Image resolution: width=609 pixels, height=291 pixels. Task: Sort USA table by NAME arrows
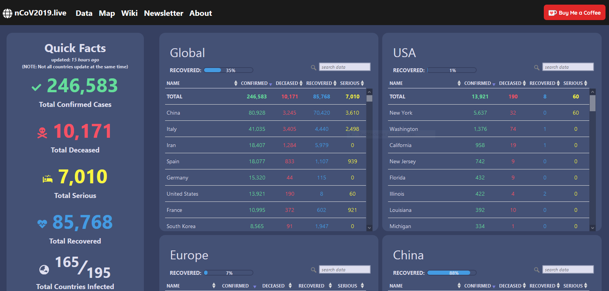[x=459, y=83]
